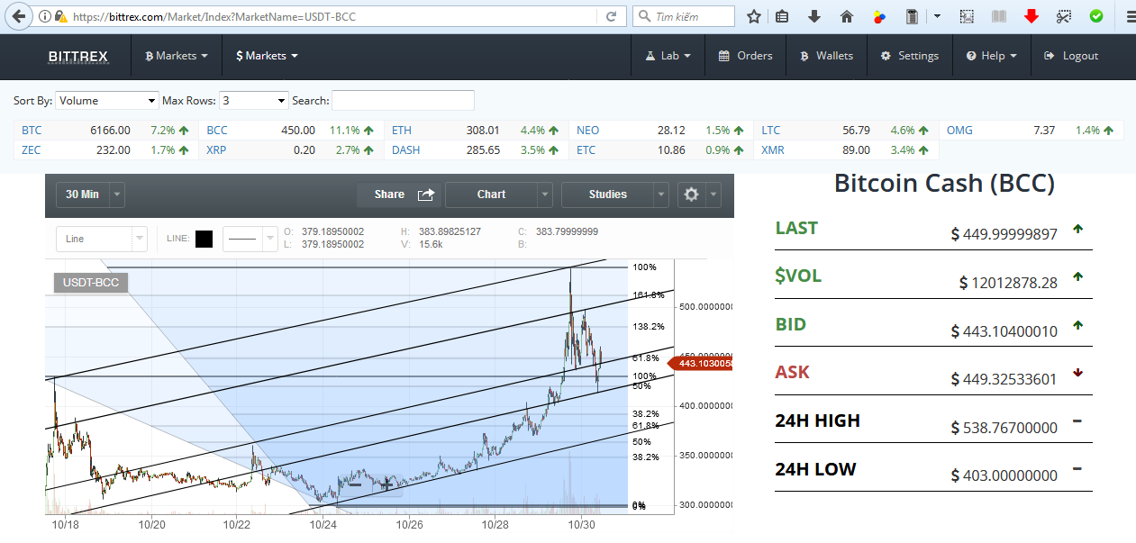Click the screenshot selection extension icon

(967, 16)
